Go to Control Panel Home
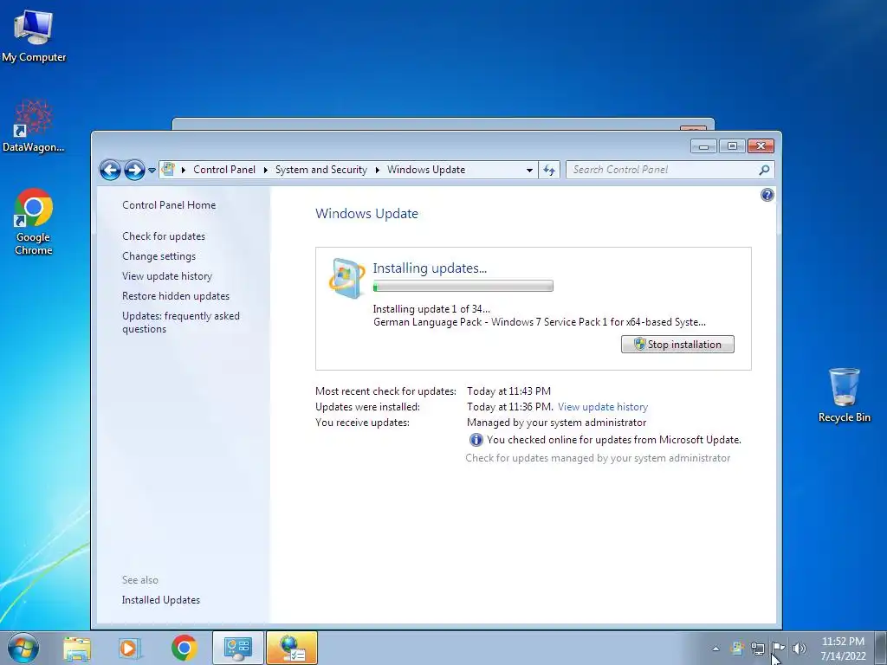The width and height of the screenshot is (887, 665). click(169, 205)
